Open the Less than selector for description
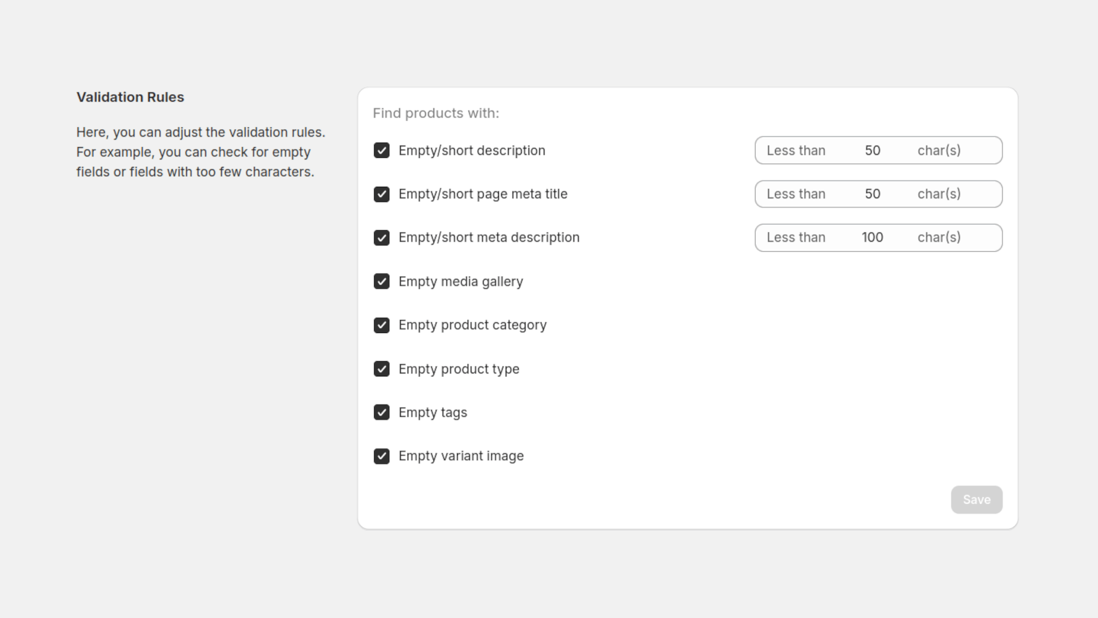The height and width of the screenshot is (618, 1098). [x=796, y=150]
